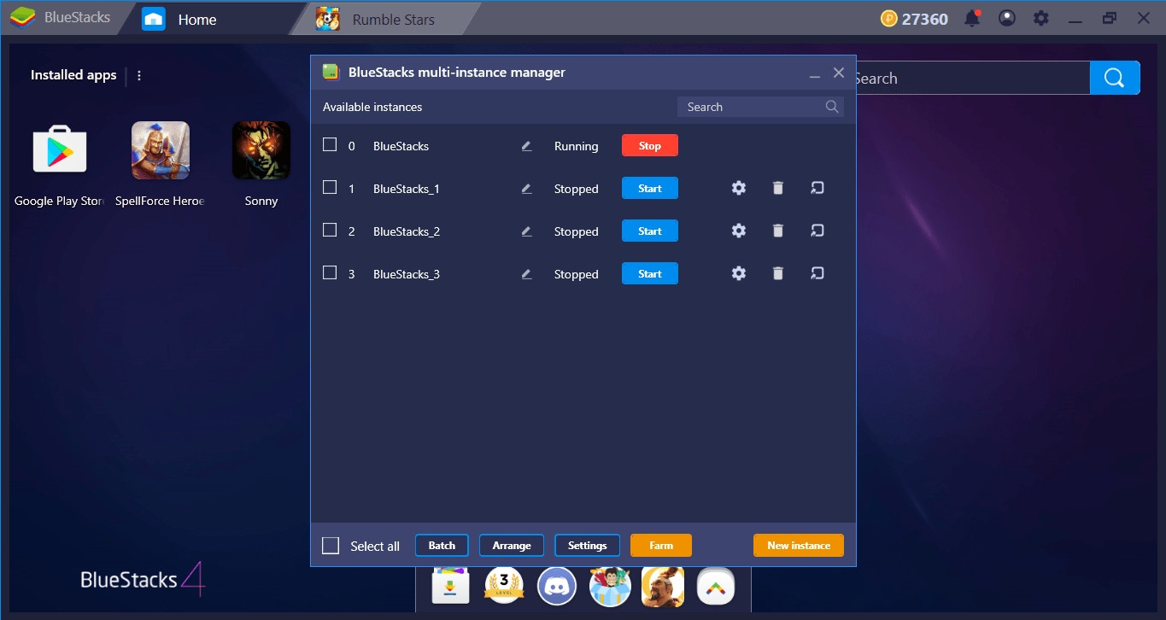Start the BlueStacks_1 instance
Image resolution: width=1166 pixels, height=620 pixels.
tap(650, 189)
